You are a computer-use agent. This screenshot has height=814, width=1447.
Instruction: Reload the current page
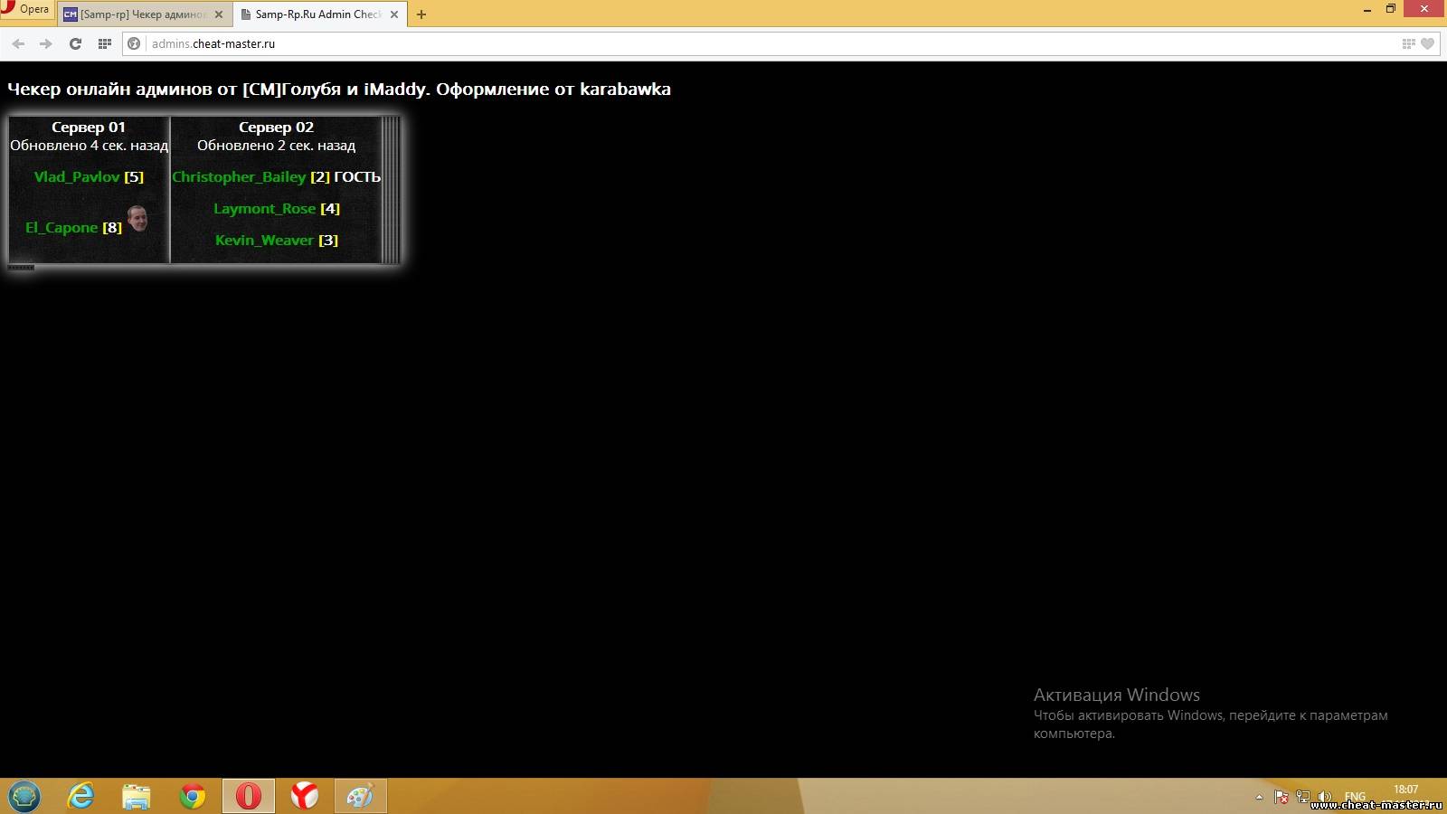[76, 43]
